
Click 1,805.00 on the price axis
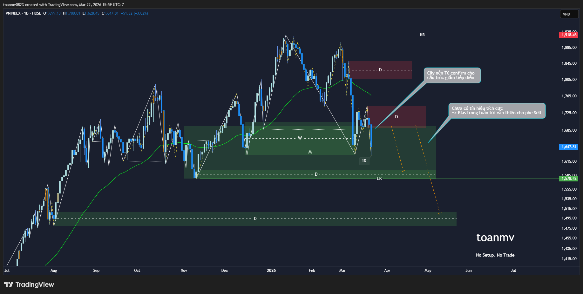[x=569, y=80]
